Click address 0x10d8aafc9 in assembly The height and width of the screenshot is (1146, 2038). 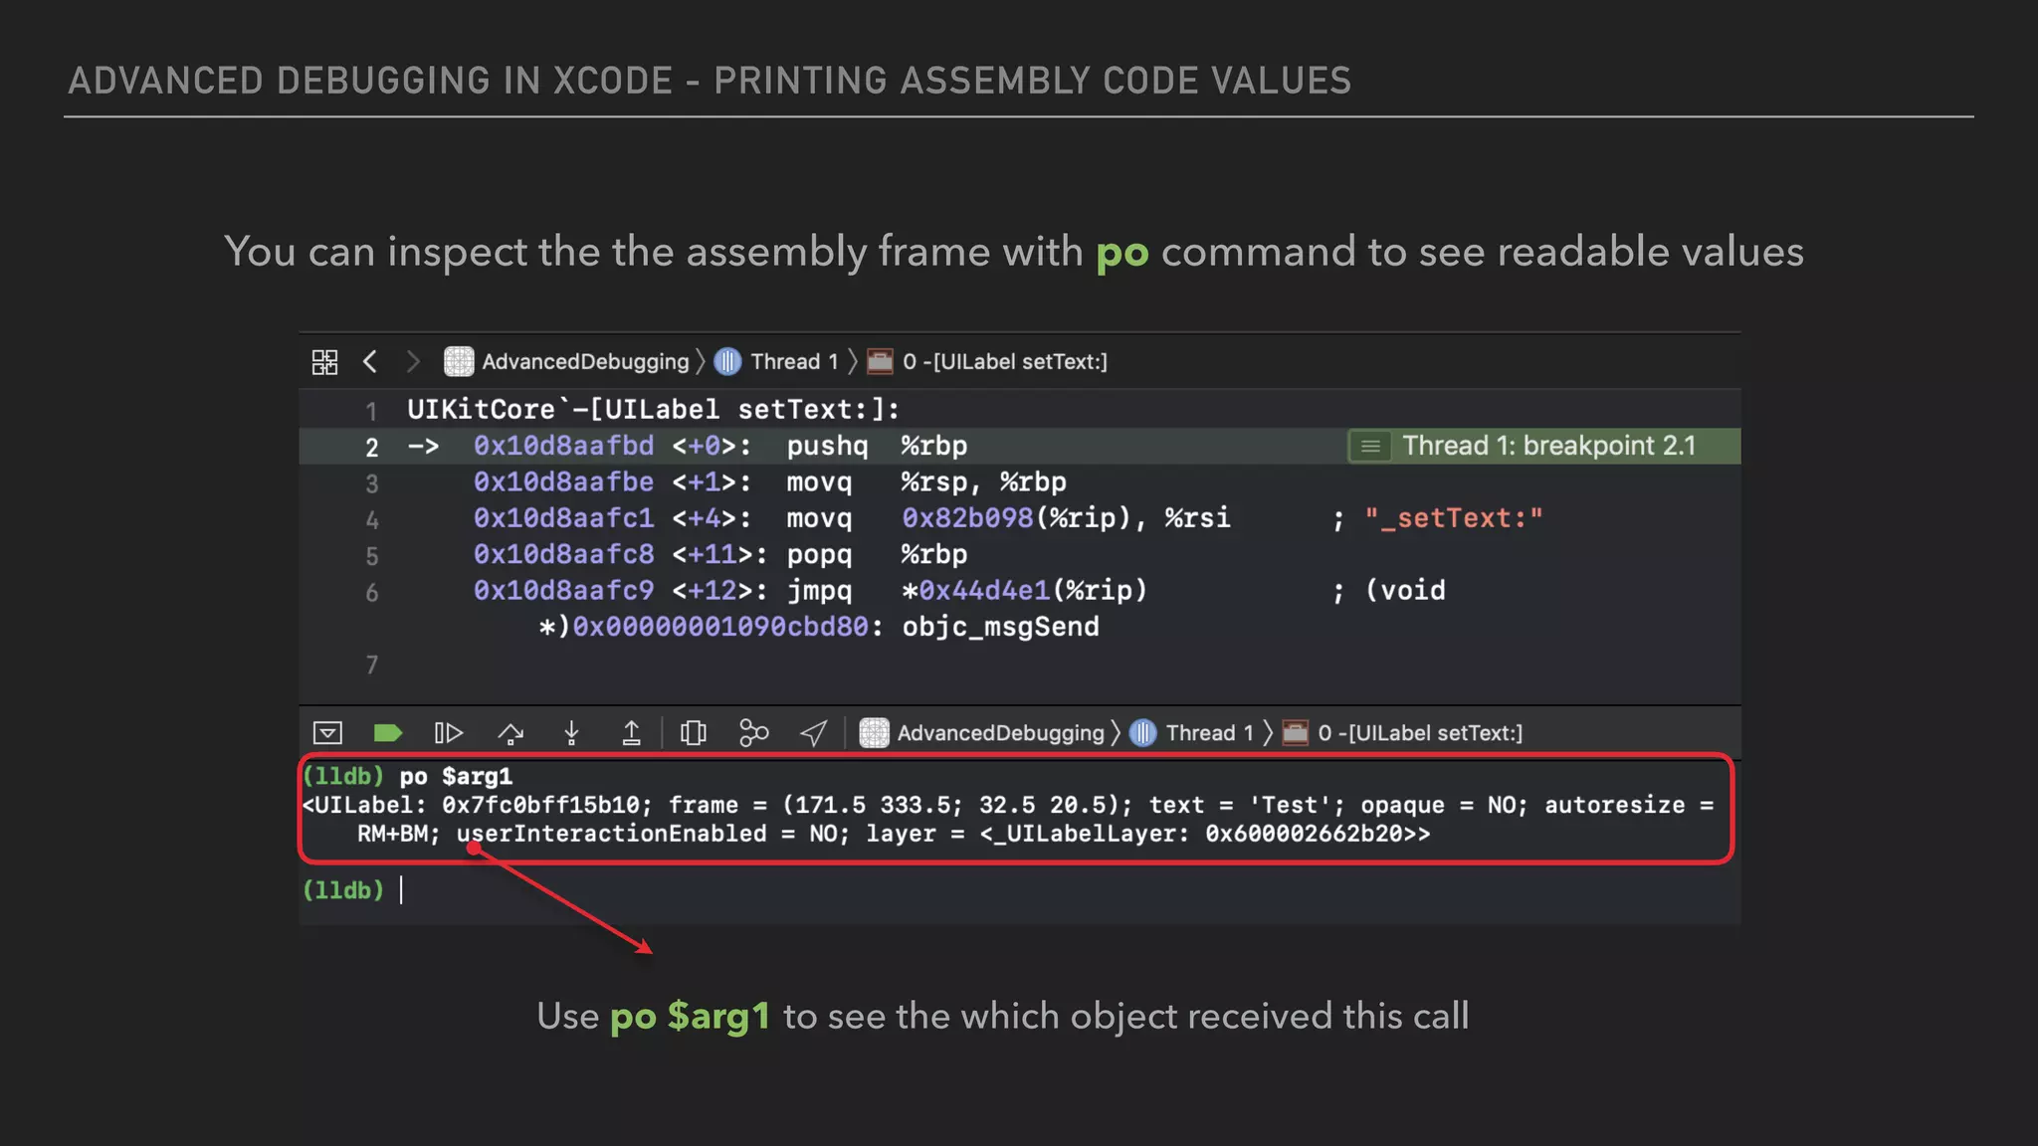(563, 591)
